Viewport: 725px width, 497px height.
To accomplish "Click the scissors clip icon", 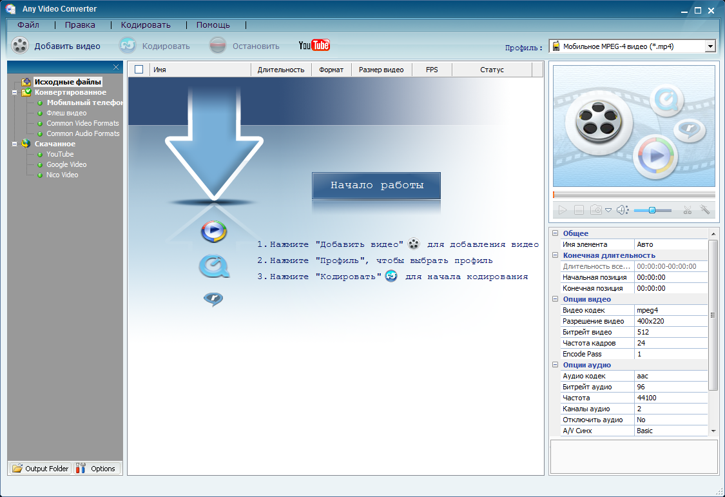I will (688, 210).
